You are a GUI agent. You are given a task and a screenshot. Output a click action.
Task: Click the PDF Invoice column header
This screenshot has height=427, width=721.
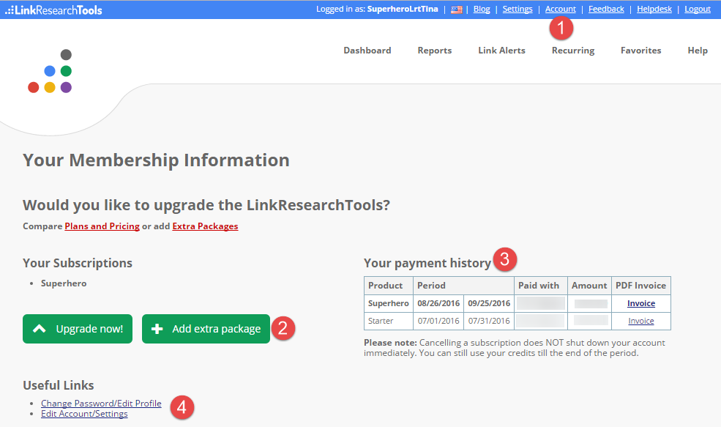(641, 286)
